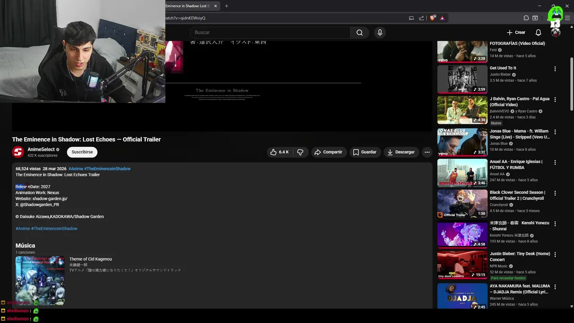
Task: Click the AnimeSelect channel avatar
Action: pyautogui.click(x=18, y=152)
